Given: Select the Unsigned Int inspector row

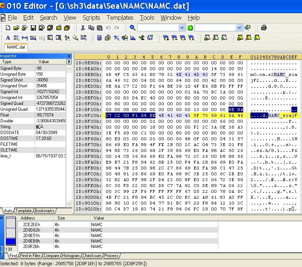Looking at the screenshot, I should pyautogui.click(x=33, y=98).
